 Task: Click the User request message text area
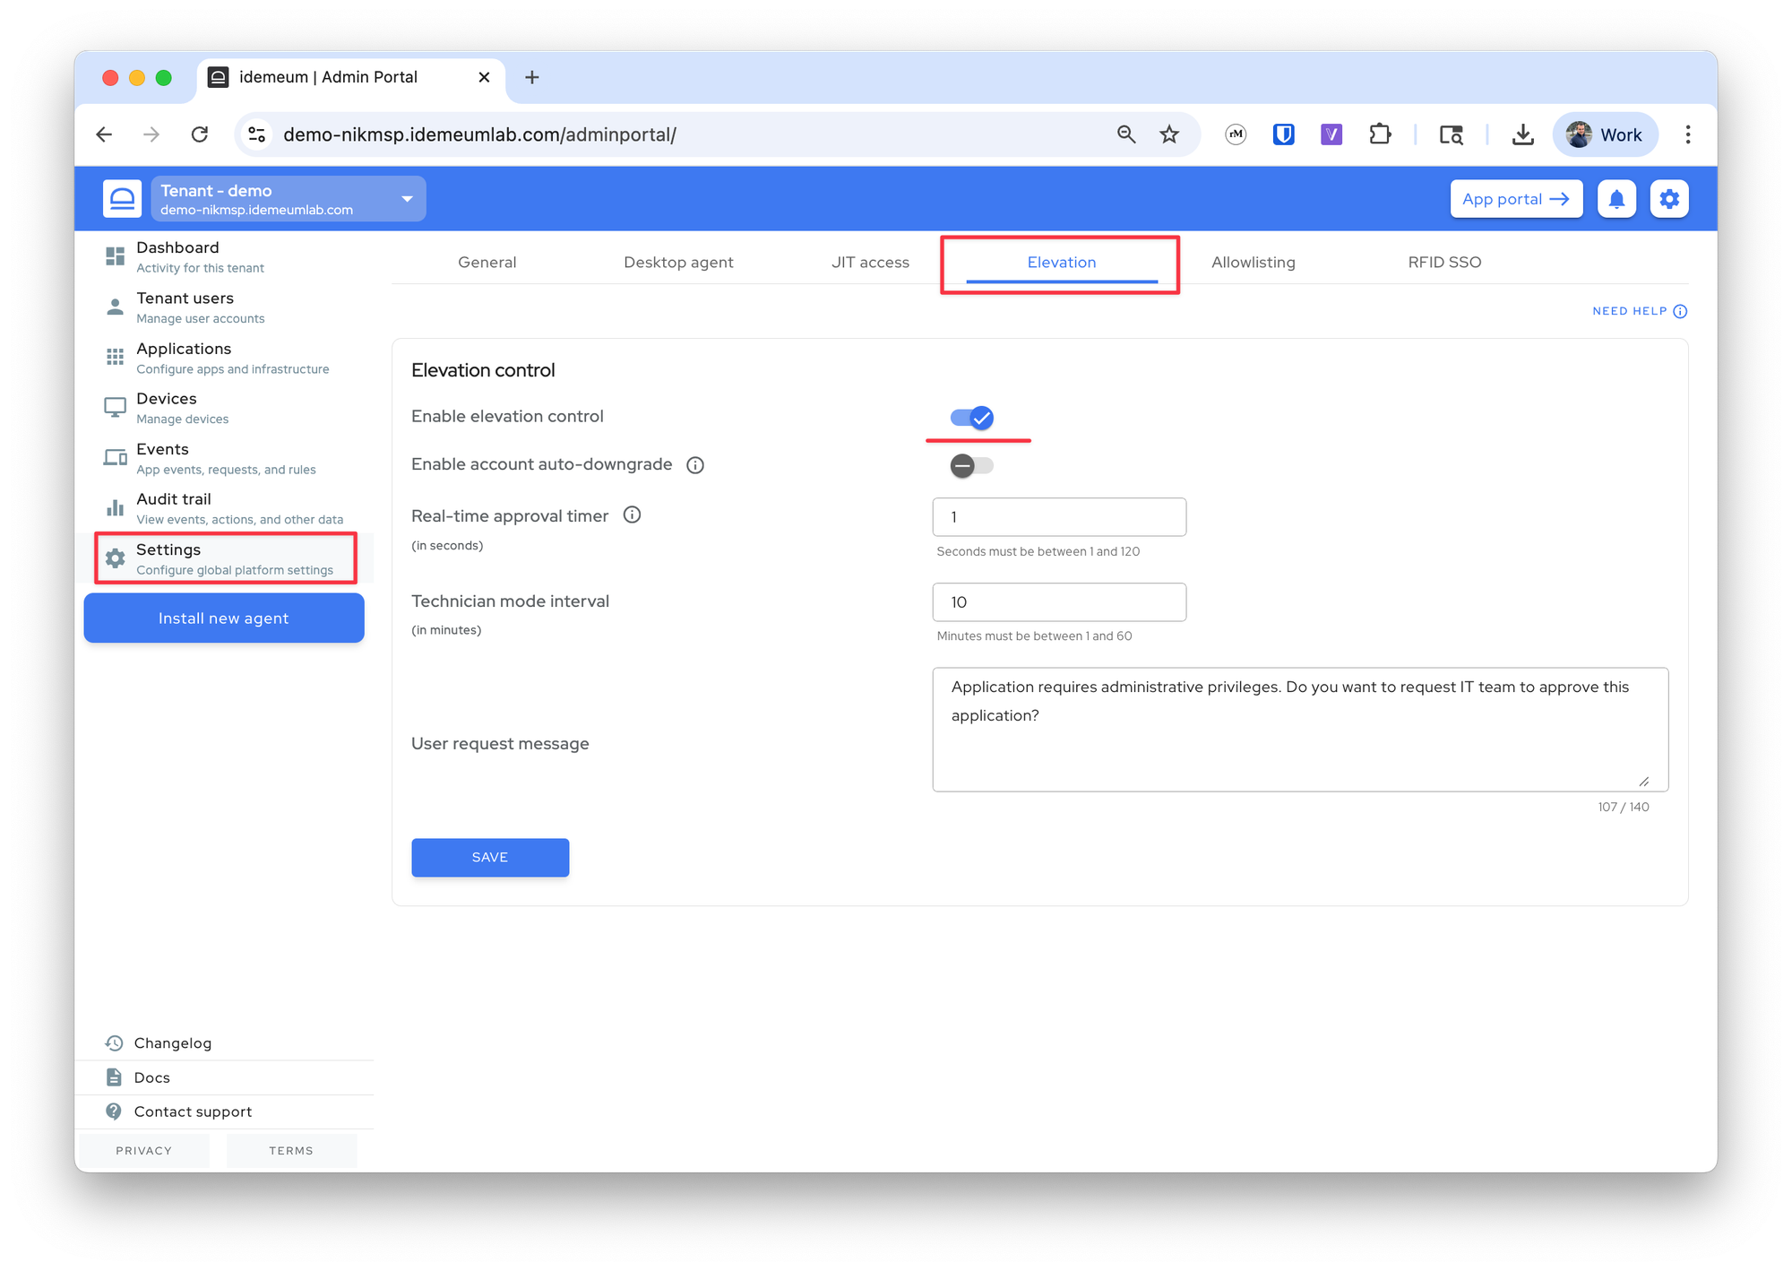pos(1300,730)
